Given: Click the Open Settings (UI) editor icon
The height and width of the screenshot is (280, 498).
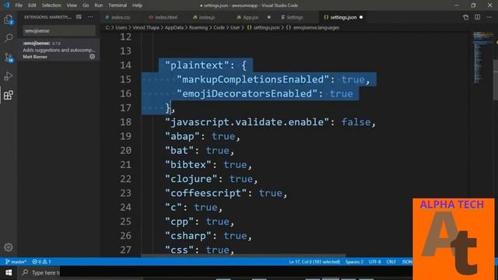Looking at the screenshot, I should (465, 17).
